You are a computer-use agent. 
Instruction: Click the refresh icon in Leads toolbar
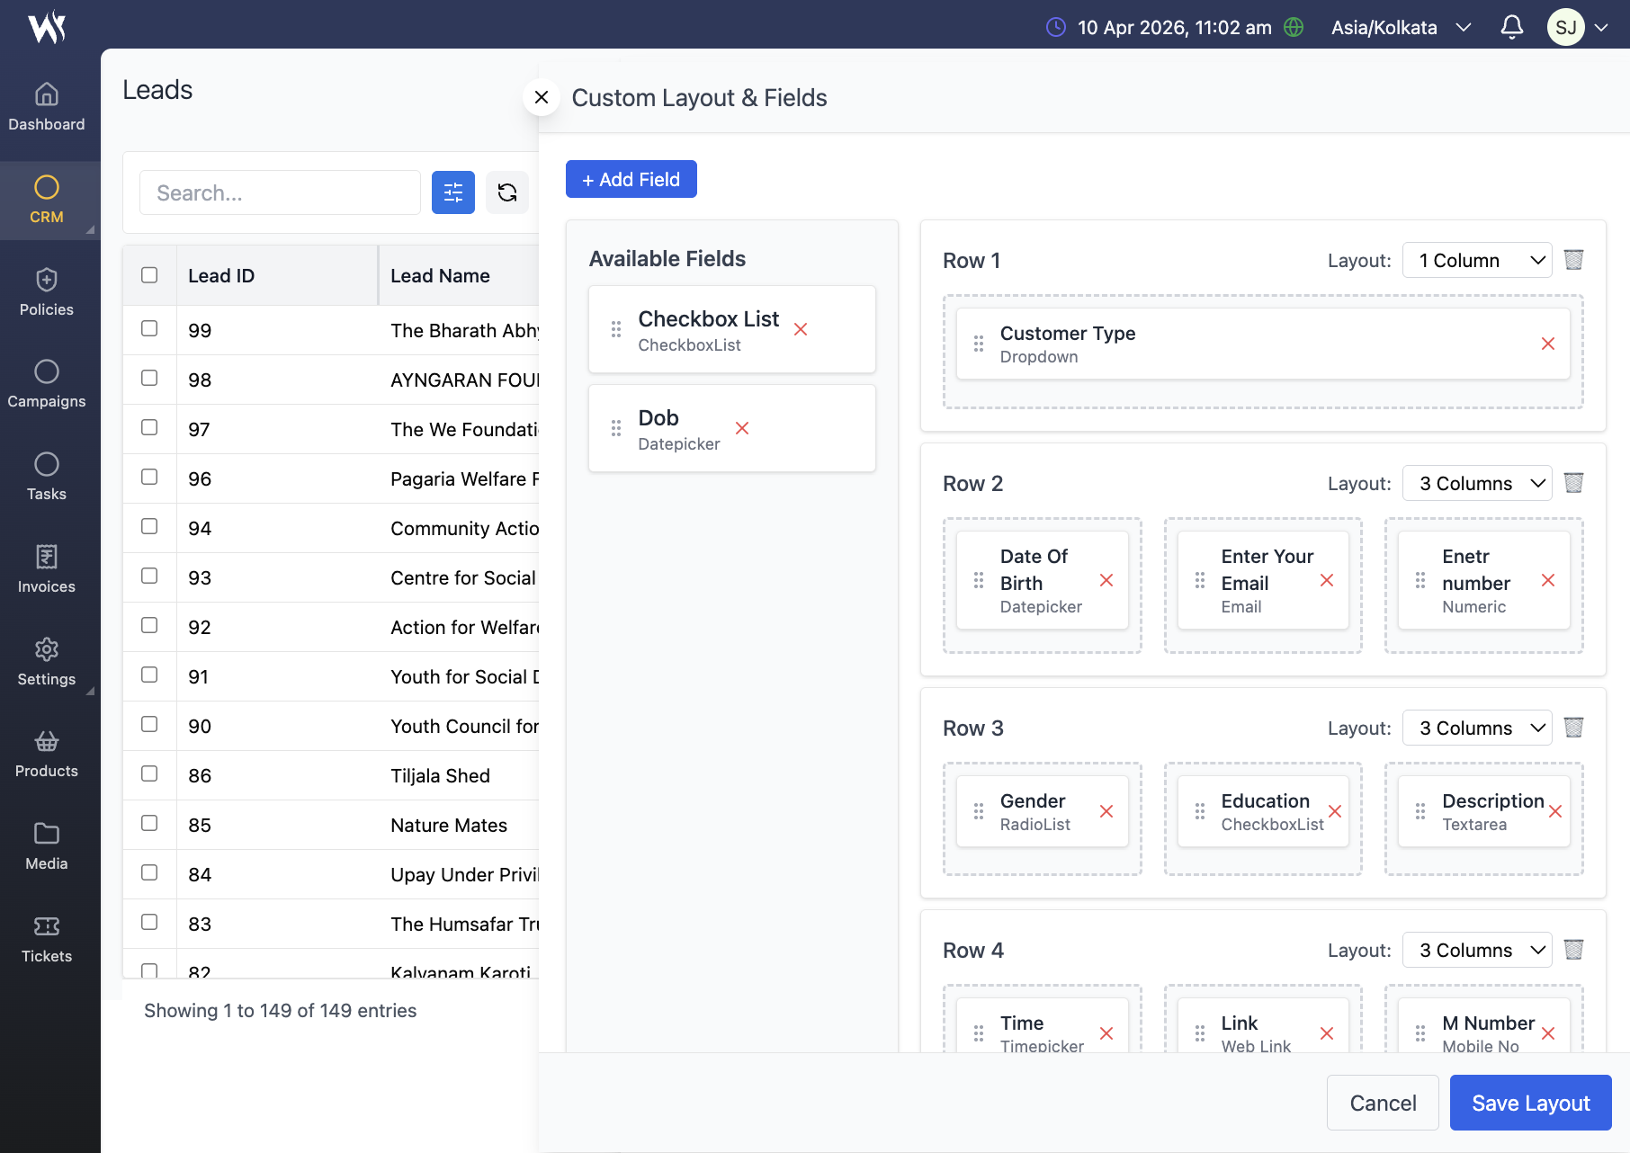pyautogui.click(x=507, y=192)
